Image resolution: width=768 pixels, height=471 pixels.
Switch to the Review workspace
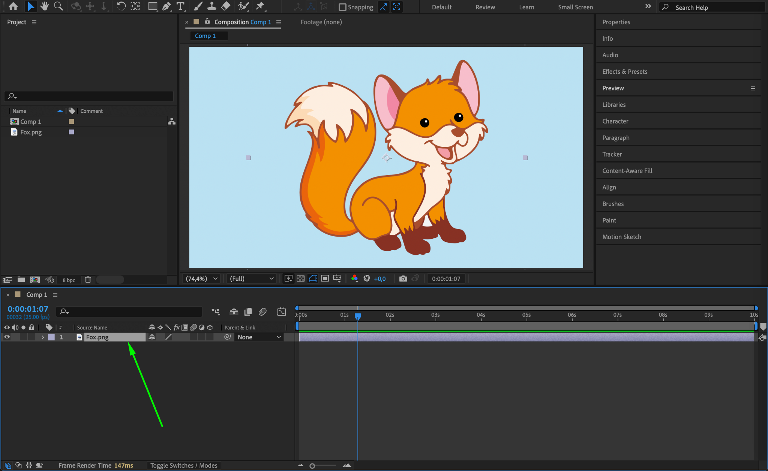click(x=485, y=7)
